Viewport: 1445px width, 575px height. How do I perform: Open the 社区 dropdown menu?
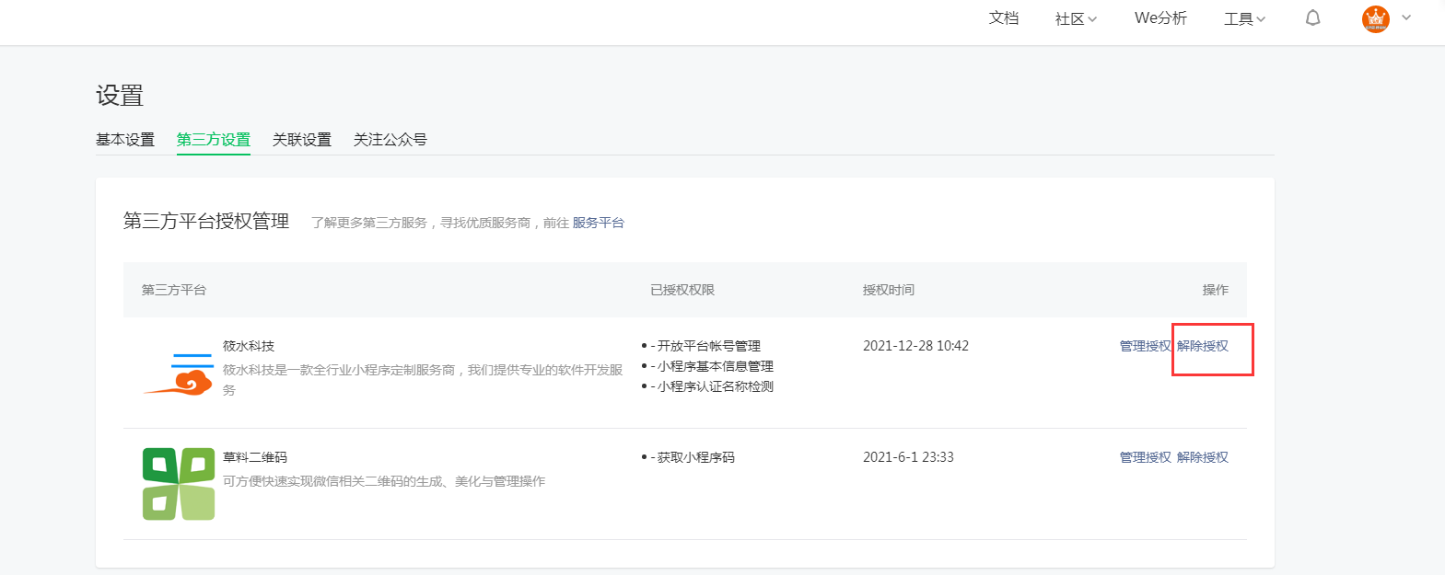point(1076,18)
